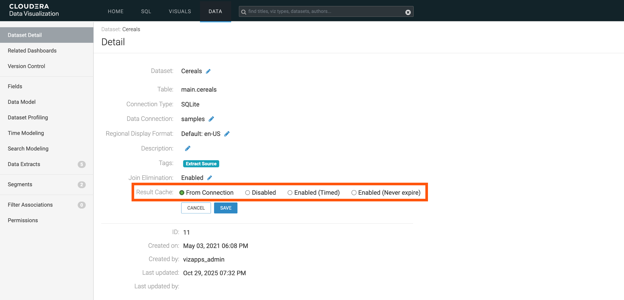This screenshot has height=300, width=624.
Task: Click the Description edit pencil icon
Action: 188,148
